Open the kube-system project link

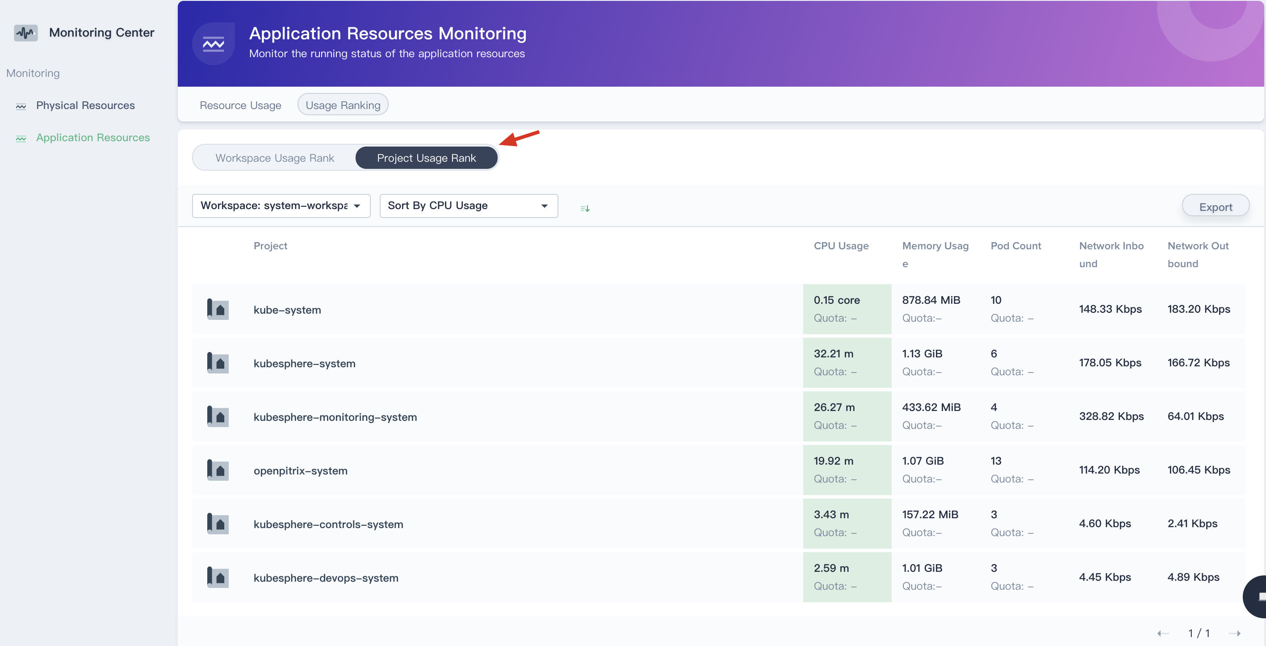288,310
